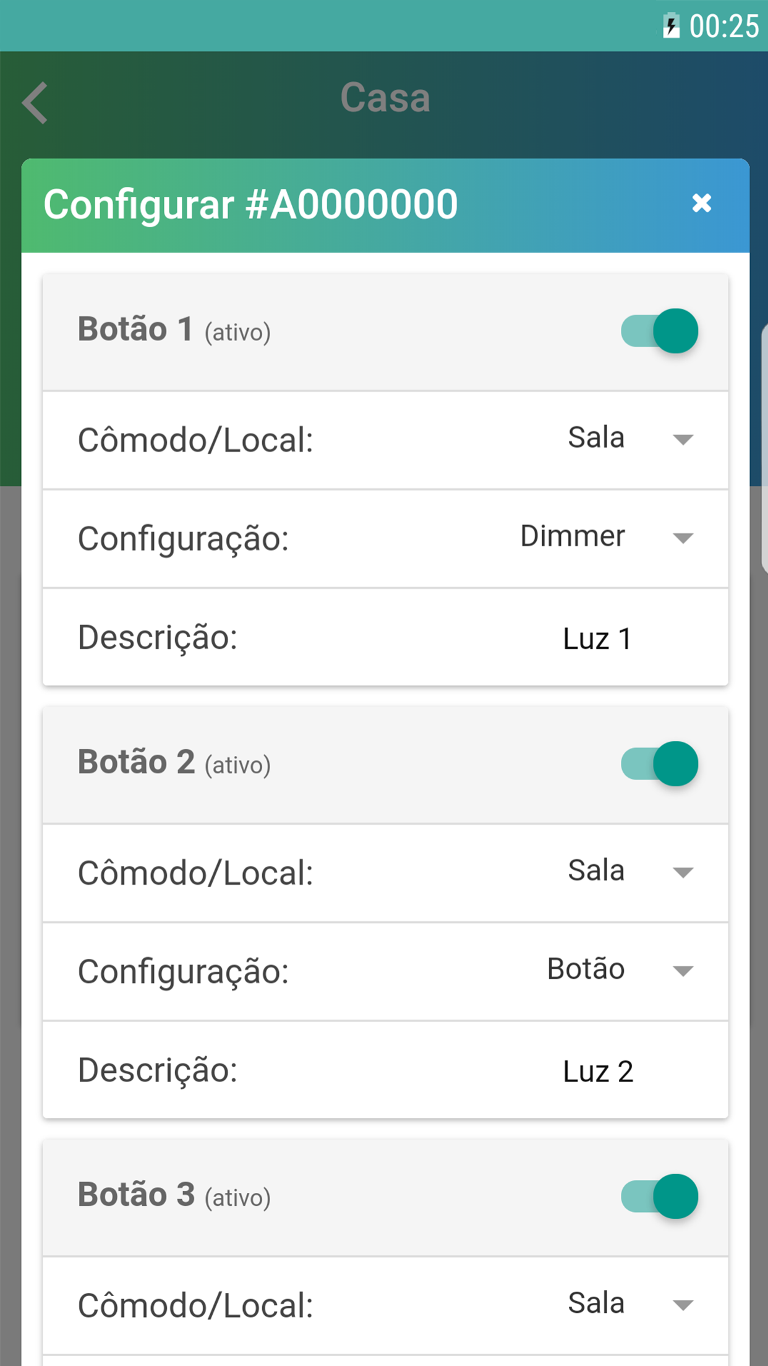This screenshot has width=768, height=1366.
Task: Tap the back arrow icon
Action: (x=35, y=103)
